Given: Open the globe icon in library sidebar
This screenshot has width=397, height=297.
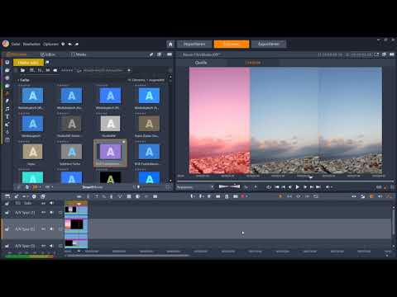Looking at the screenshot, I should tap(7, 78).
